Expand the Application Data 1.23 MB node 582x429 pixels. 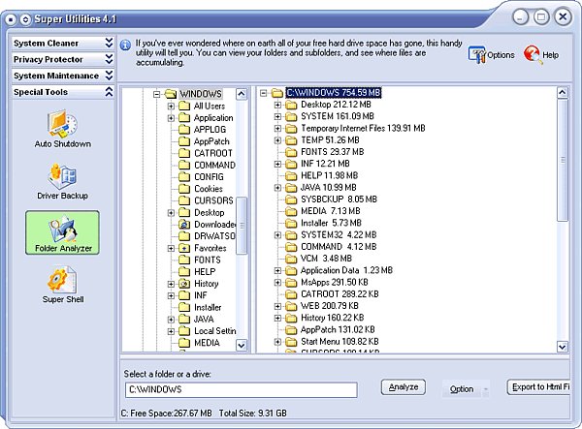277,271
